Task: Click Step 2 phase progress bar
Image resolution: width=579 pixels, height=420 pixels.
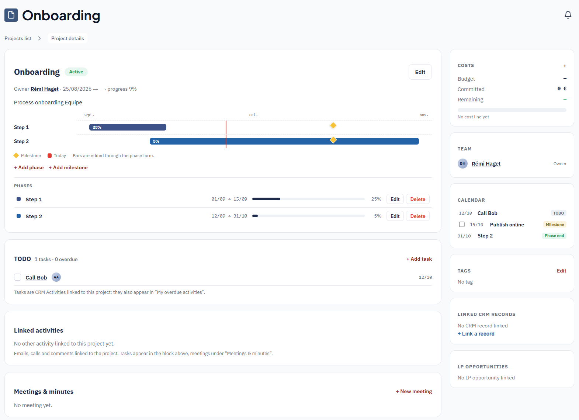Action: point(308,216)
